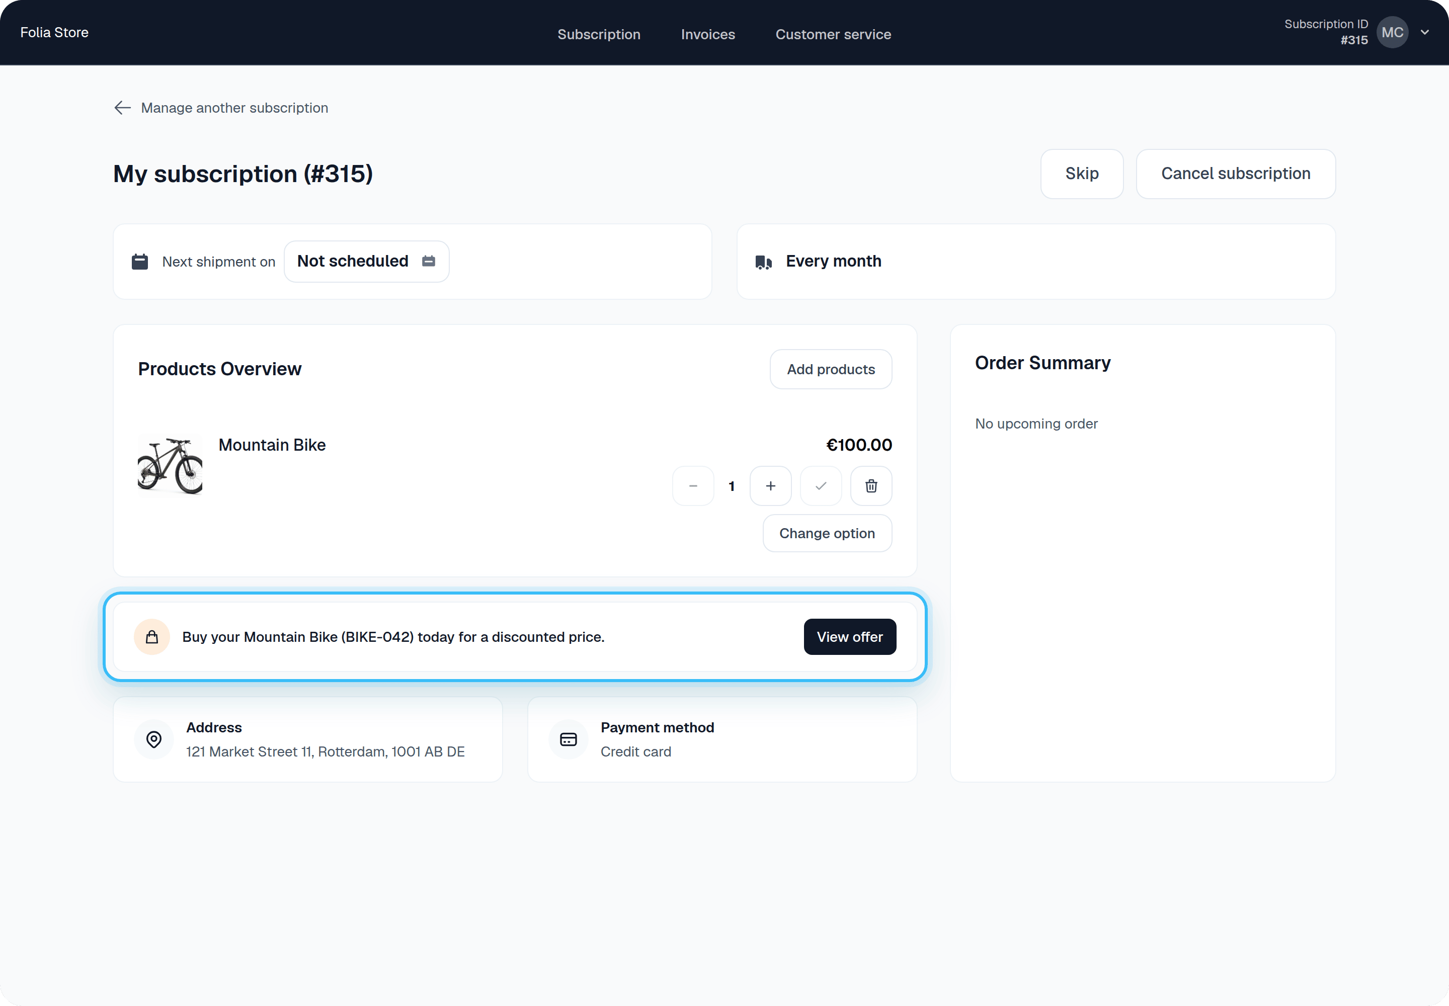Click the My subscription (#315) heading
This screenshot has height=1006, width=1449.
(243, 174)
